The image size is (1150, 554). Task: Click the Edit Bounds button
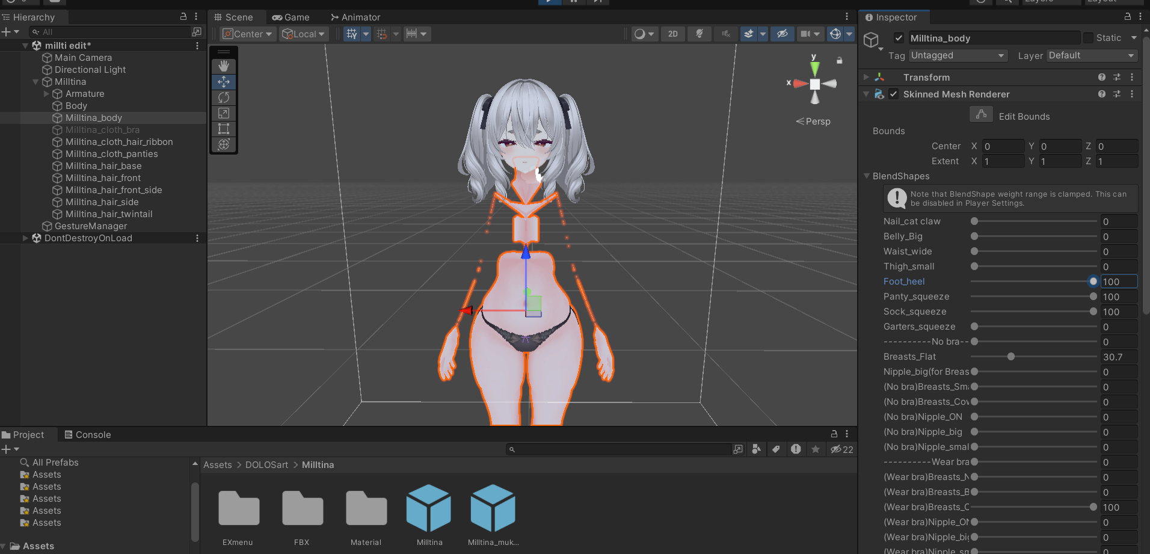(981, 114)
